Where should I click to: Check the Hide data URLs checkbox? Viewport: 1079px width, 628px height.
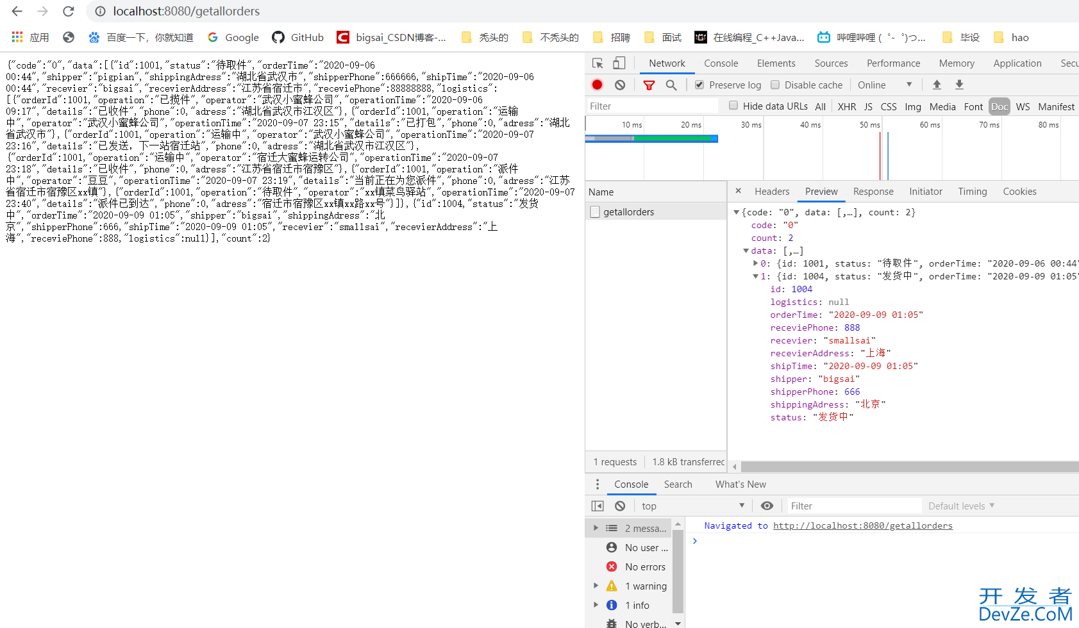[x=733, y=106]
